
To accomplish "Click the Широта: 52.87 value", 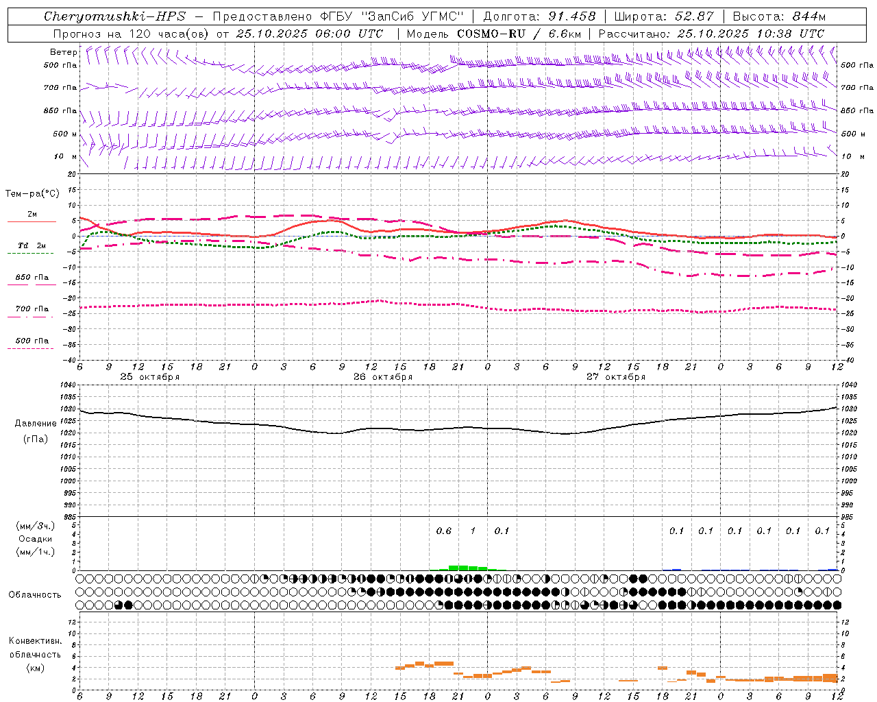I will (x=664, y=16).
